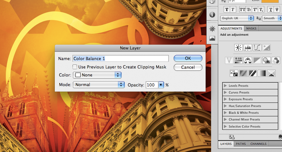Click the Name field containing Color Balance 1
This screenshot has height=152, width=282.
pos(121,58)
